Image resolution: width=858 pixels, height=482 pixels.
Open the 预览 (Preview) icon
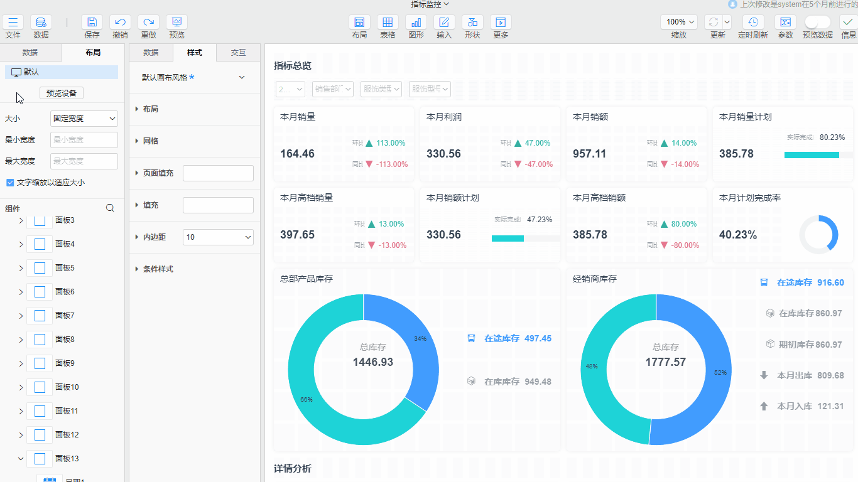[x=176, y=23]
